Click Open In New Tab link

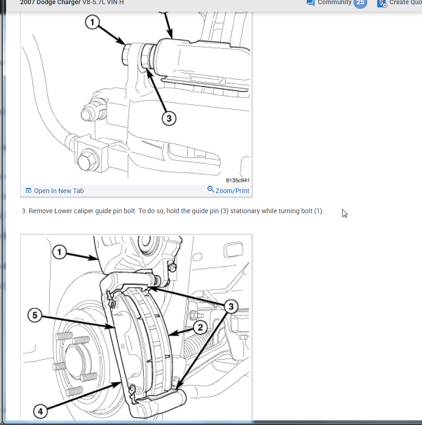[x=58, y=191]
